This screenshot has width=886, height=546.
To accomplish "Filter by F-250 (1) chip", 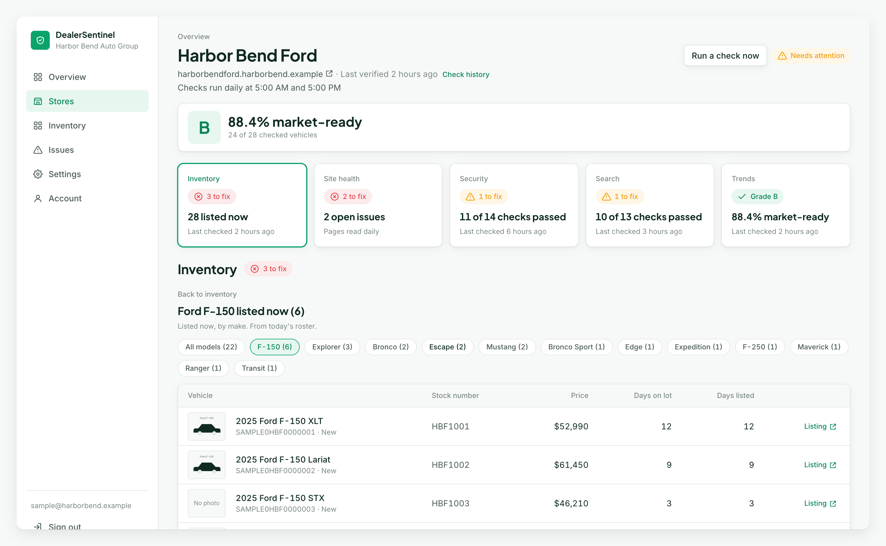I will 760,347.
